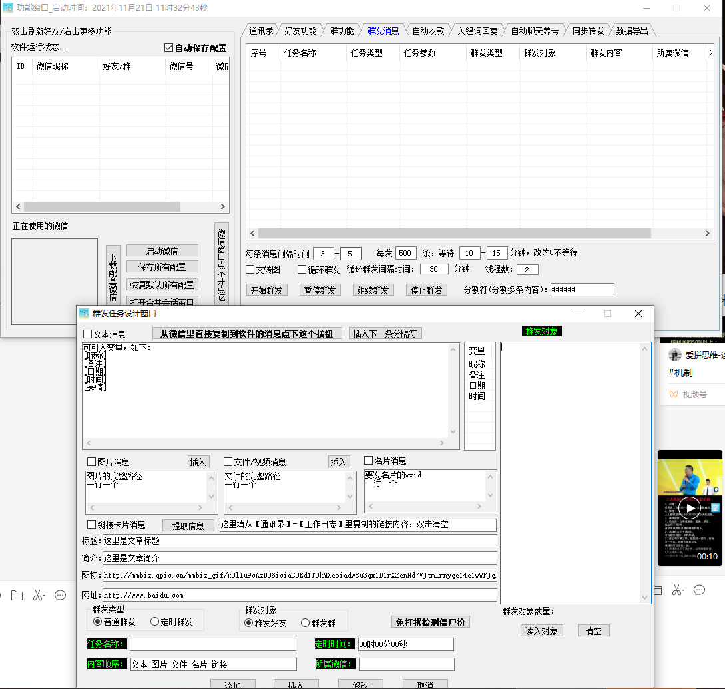
Task: Enable the 文本消息 checkbox
Action: 87,334
